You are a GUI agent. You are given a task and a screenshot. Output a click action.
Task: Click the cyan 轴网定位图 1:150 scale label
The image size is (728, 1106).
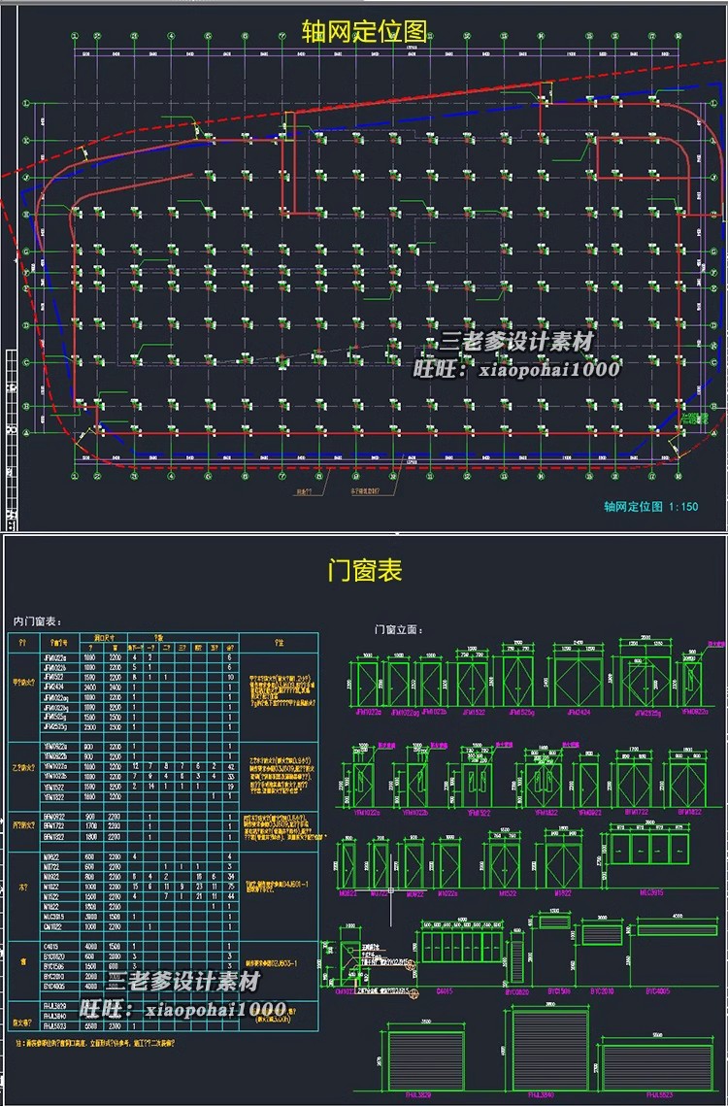[x=650, y=507]
